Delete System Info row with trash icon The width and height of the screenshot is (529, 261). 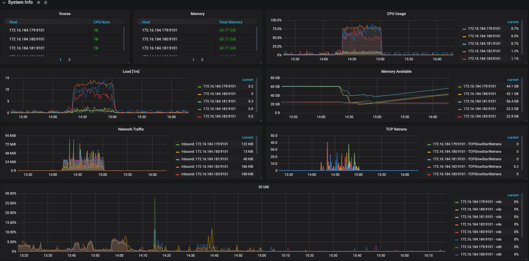[46, 3]
